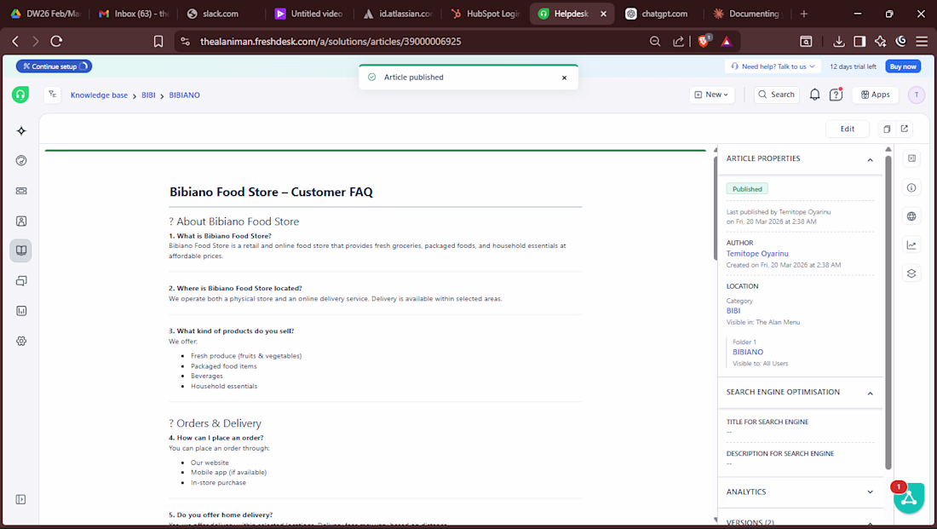The width and height of the screenshot is (937, 529).
Task: Click the Published status badge
Action: click(x=747, y=189)
